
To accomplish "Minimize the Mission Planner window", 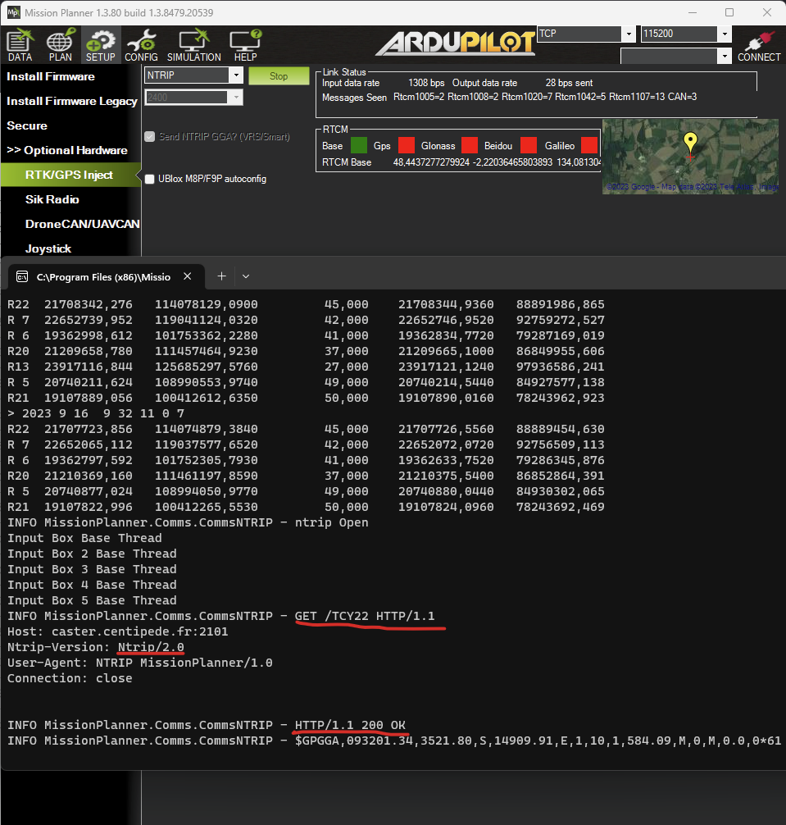I will coord(693,12).
